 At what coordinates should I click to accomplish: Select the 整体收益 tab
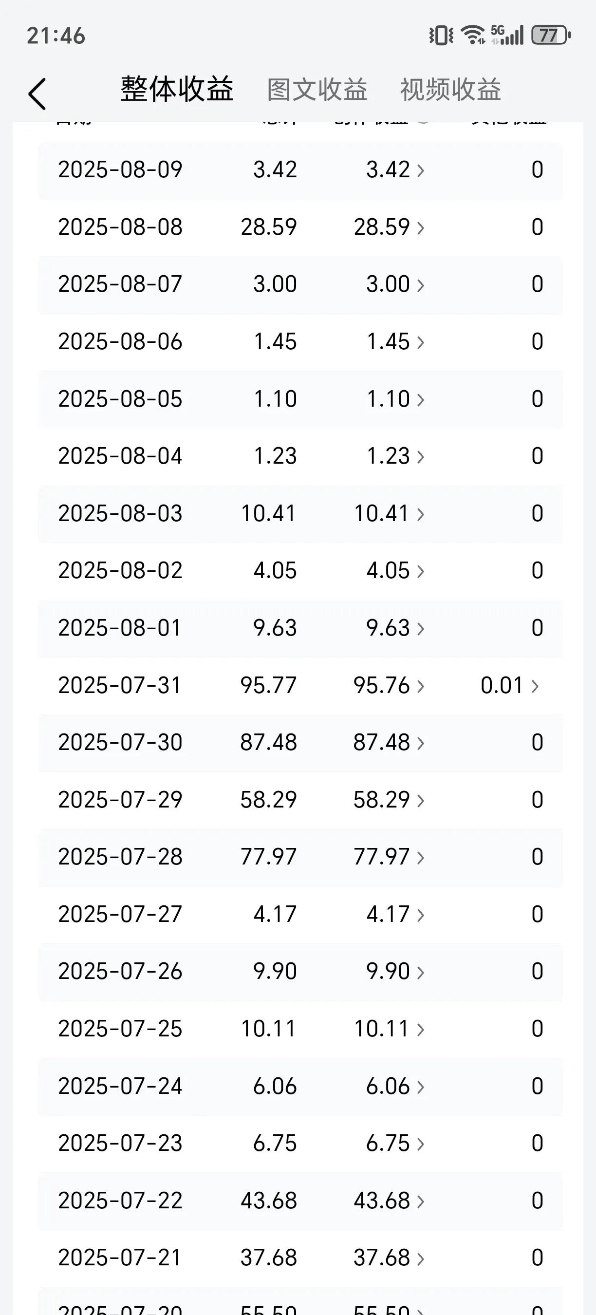click(177, 89)
